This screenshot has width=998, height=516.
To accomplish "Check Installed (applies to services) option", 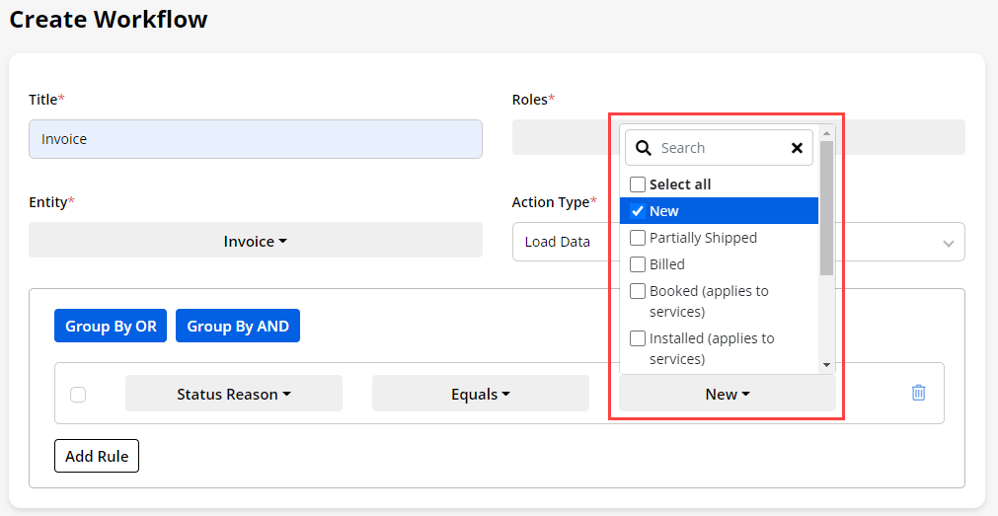I will [x=638, y=338].
